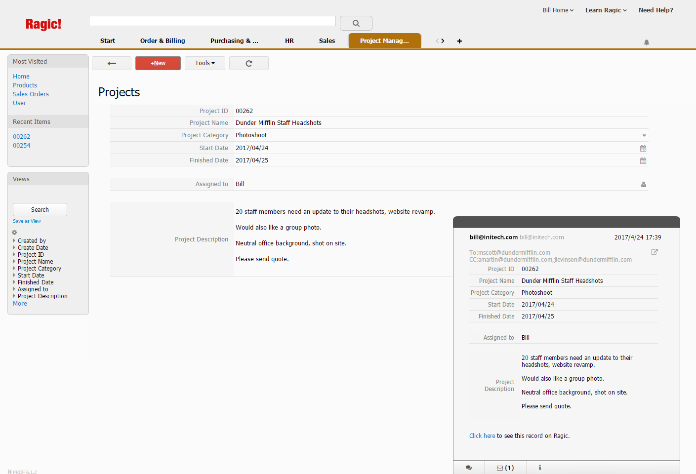Open views settings gear icon
The height and width of the screenshot is (474, 696).
pos(14,233)
